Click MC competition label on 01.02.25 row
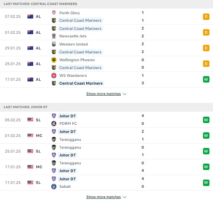 (39, 135)
